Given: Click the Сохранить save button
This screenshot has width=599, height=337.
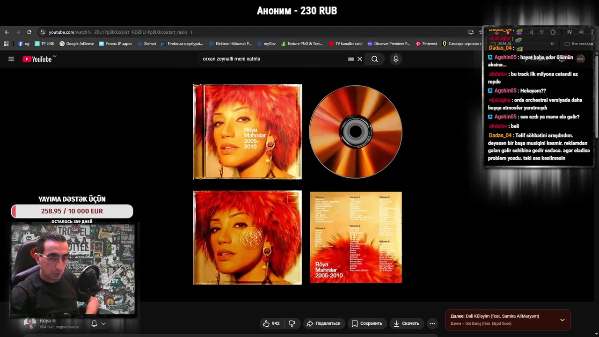Looking at the screenshot, I should pos(367,323).
